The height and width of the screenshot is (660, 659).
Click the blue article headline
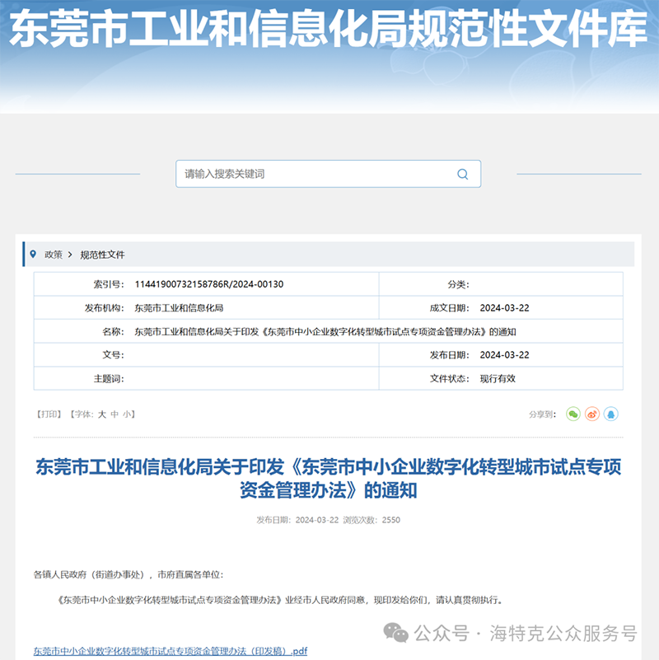tap(329, 479)
